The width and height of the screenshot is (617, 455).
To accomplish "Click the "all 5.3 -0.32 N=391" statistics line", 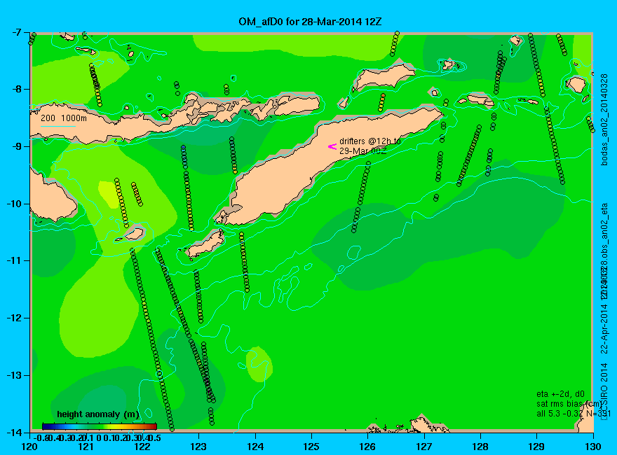I will coord(574,414).
